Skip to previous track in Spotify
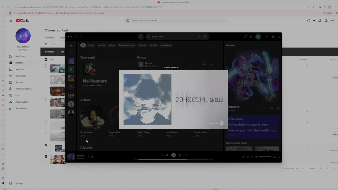This screenshot has height=190, width=338. coord(167,155)
